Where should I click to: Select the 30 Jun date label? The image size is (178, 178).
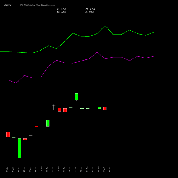(98, 169)
